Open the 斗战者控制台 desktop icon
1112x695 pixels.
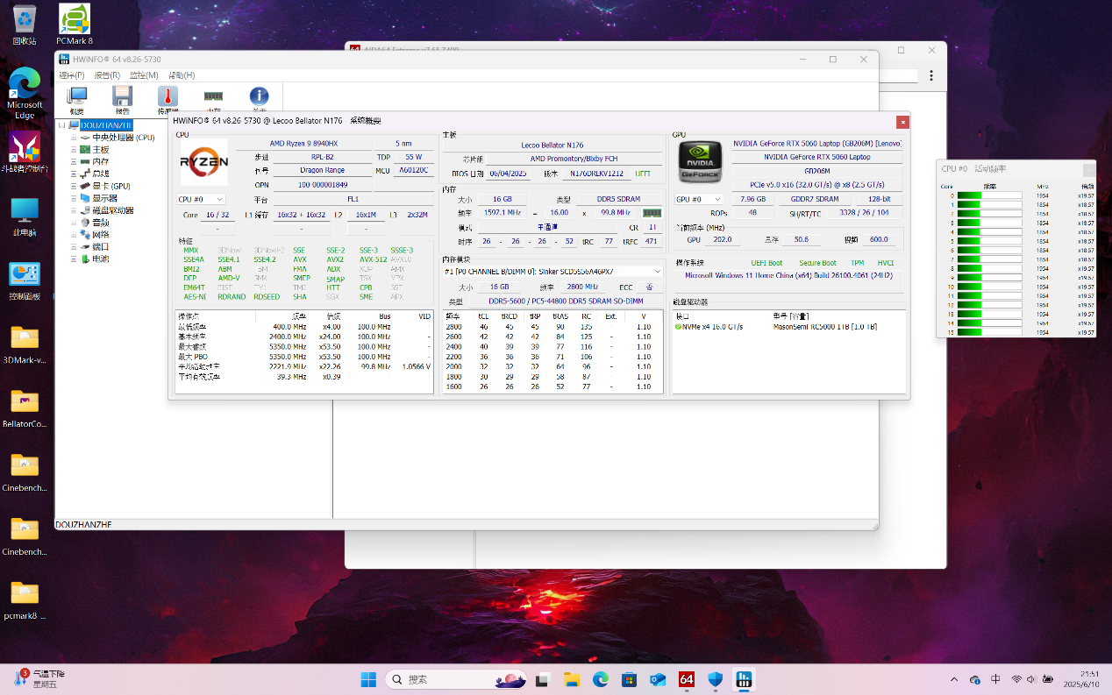point(25,152)
